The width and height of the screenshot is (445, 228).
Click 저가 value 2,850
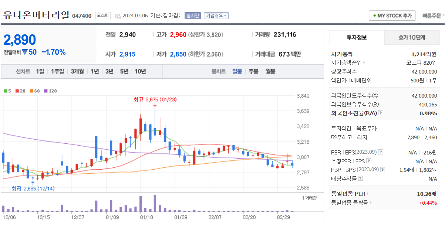(178, 54)
